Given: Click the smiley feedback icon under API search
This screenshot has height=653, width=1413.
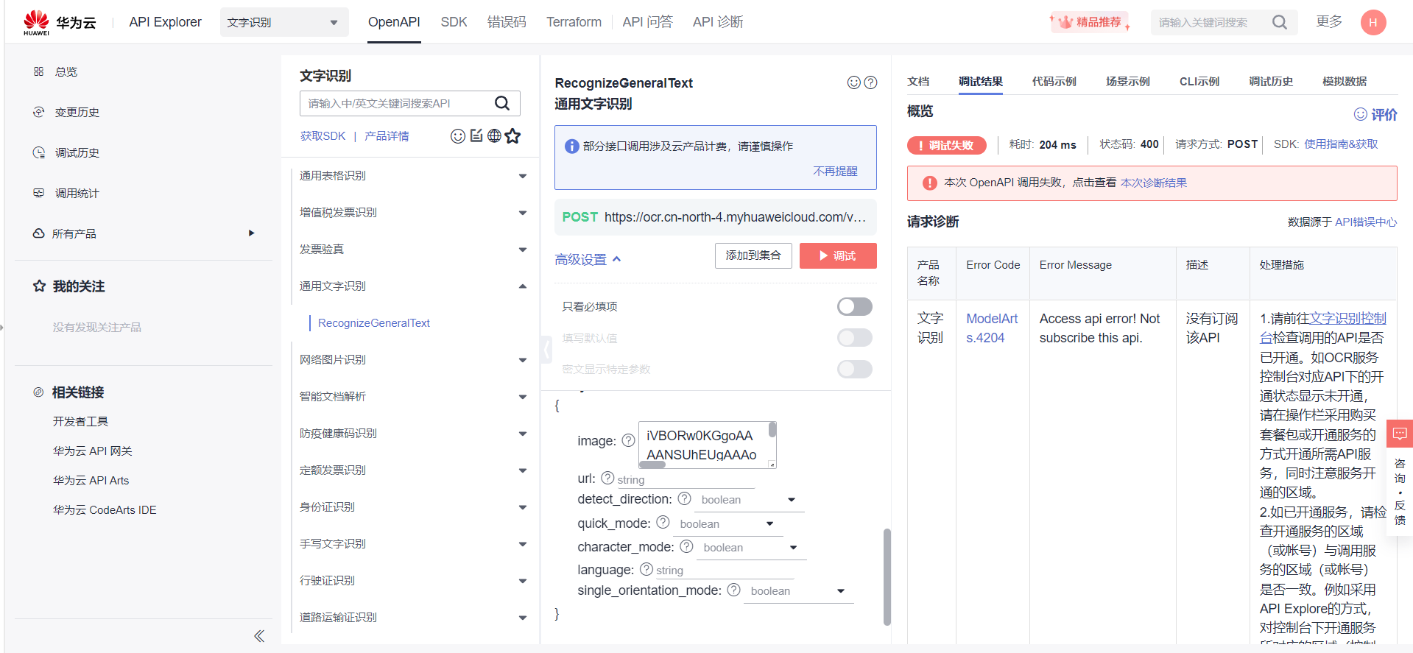Looking at the screenshot, I should coord(457,136).
